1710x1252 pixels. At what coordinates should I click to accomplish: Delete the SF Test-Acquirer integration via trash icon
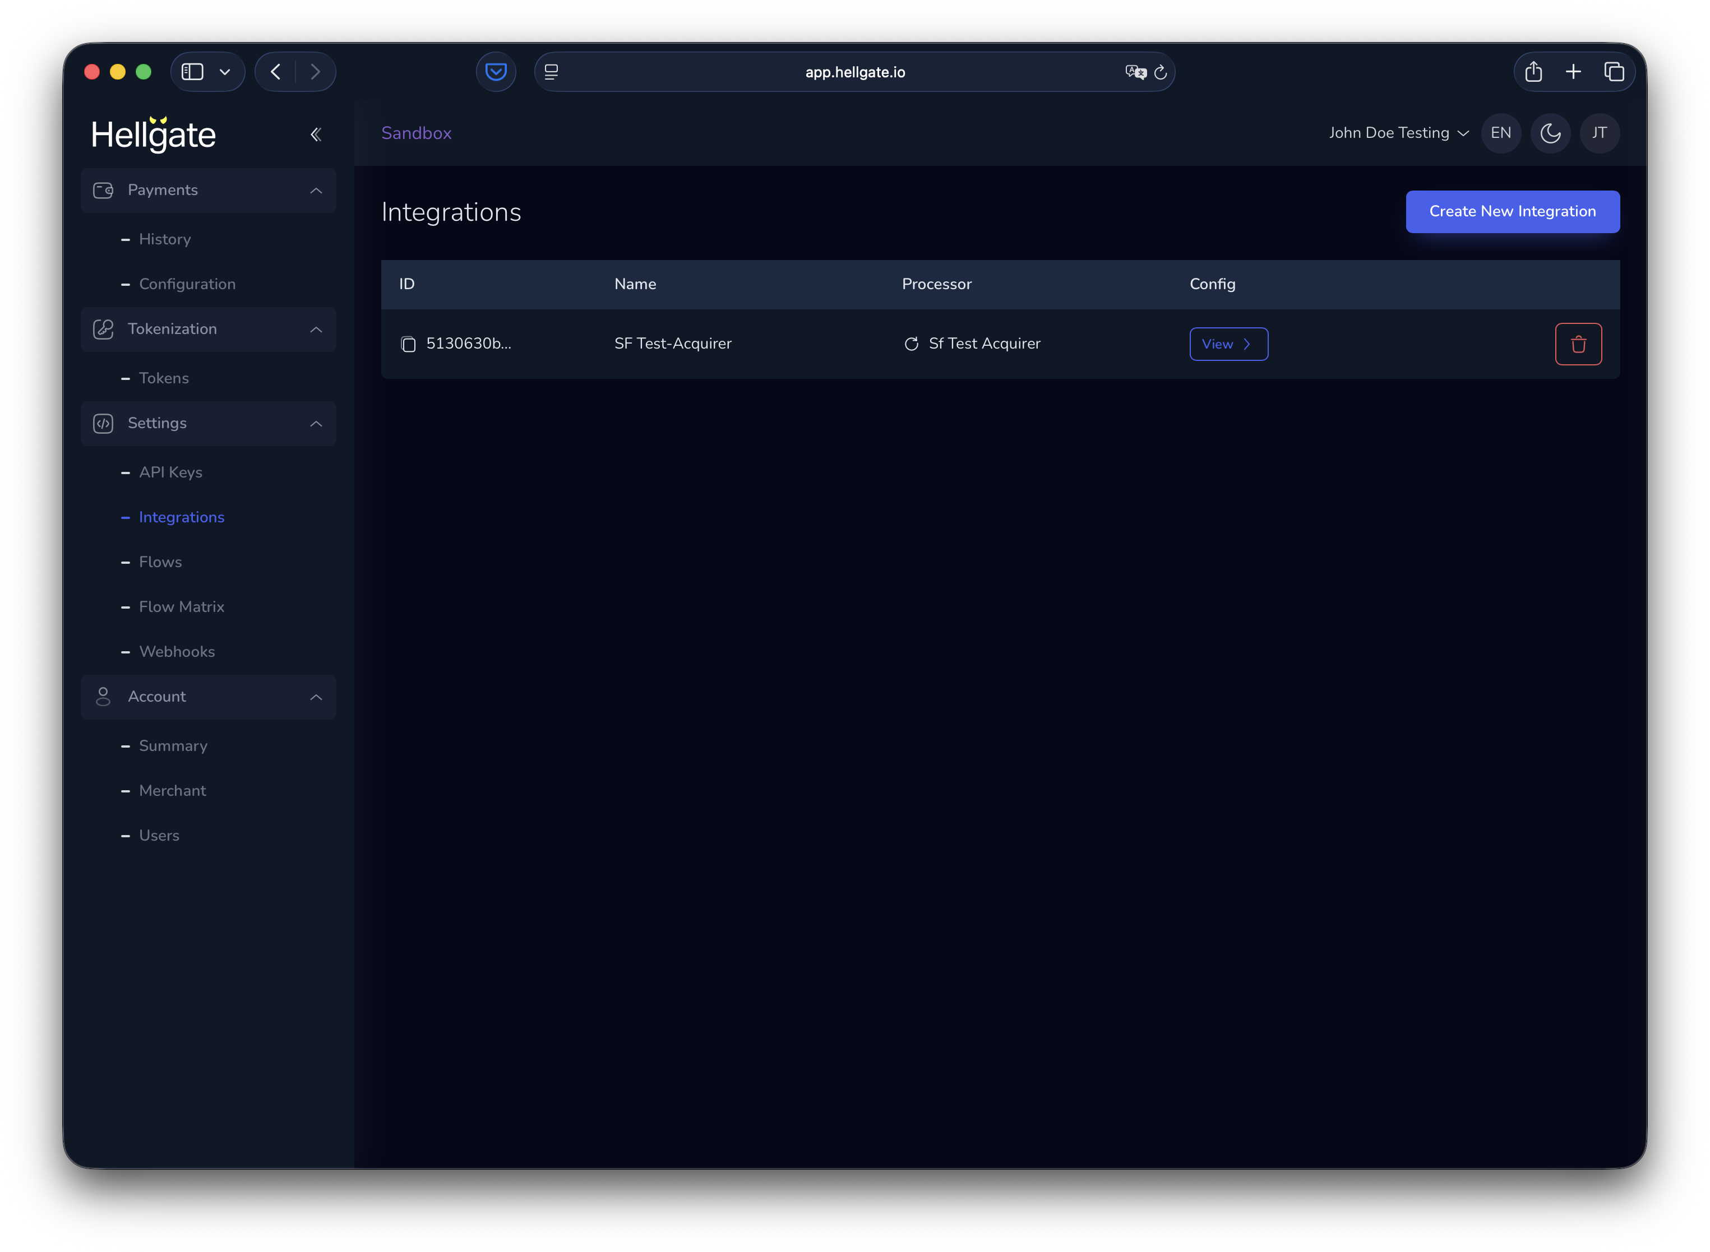point(1578,344)
